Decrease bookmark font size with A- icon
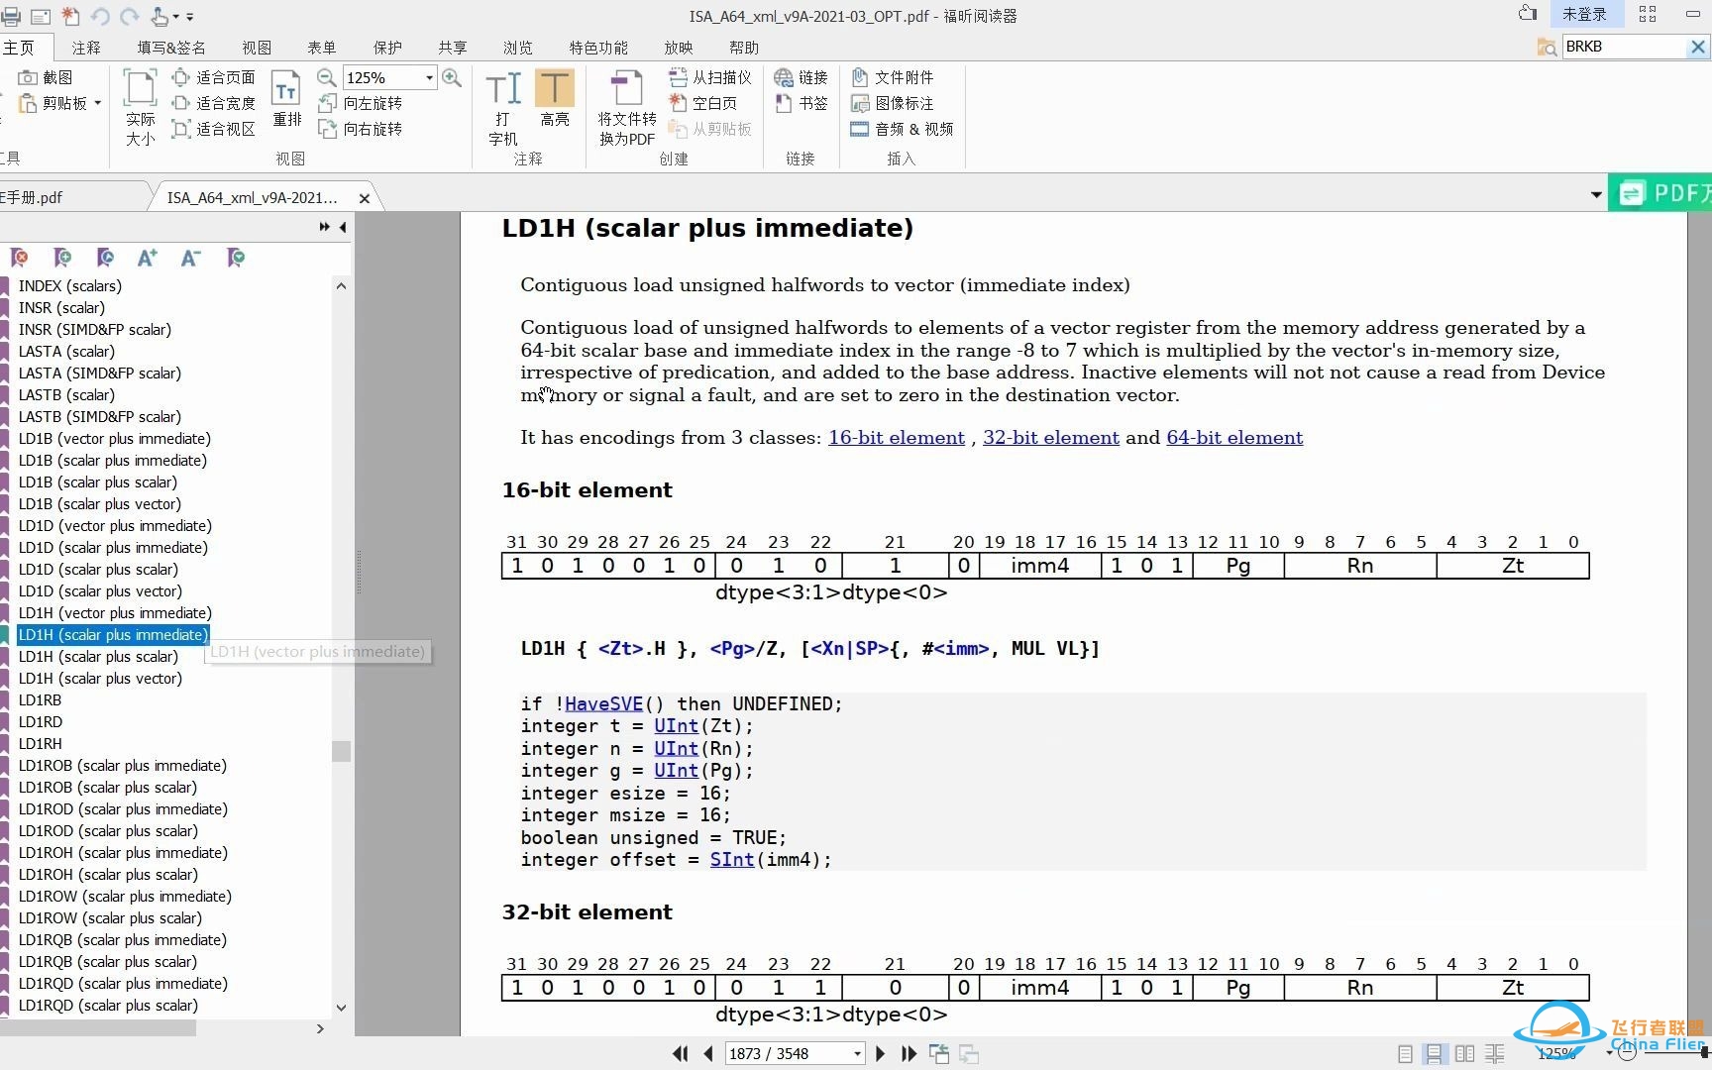1712x1070 pixels. [x=191, y=258]
